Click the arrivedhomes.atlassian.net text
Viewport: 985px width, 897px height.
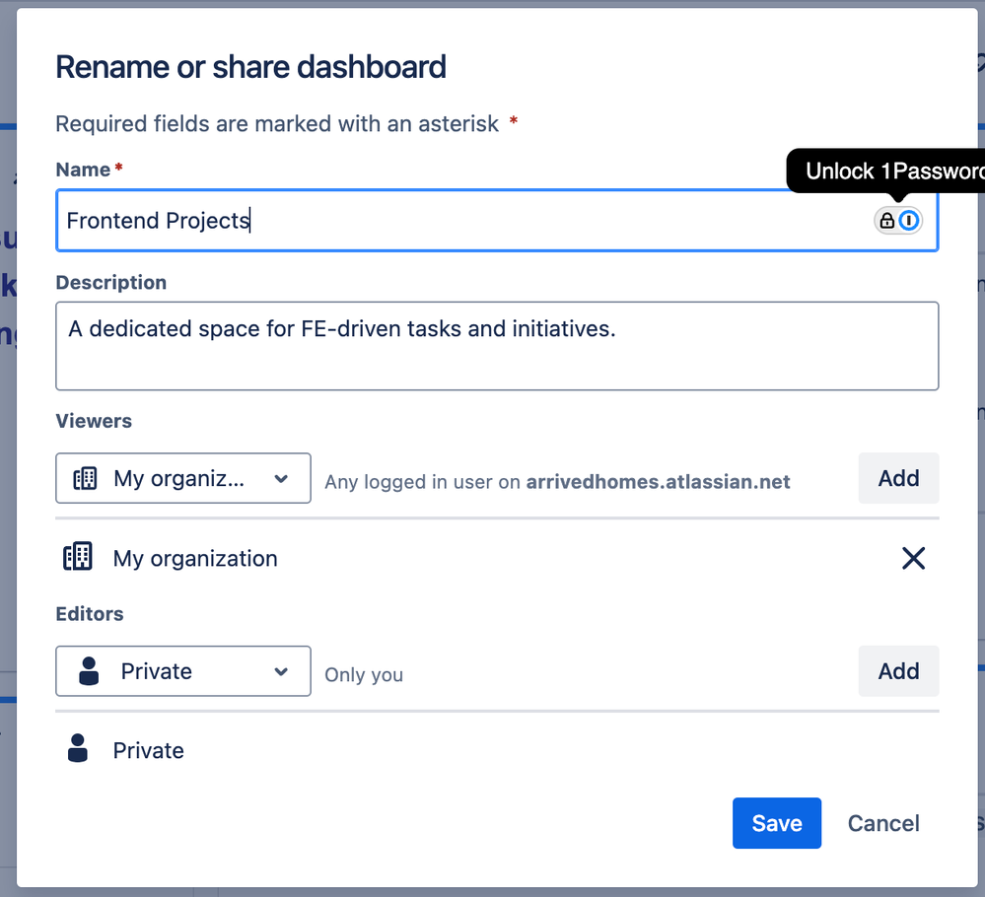[658, 482]
